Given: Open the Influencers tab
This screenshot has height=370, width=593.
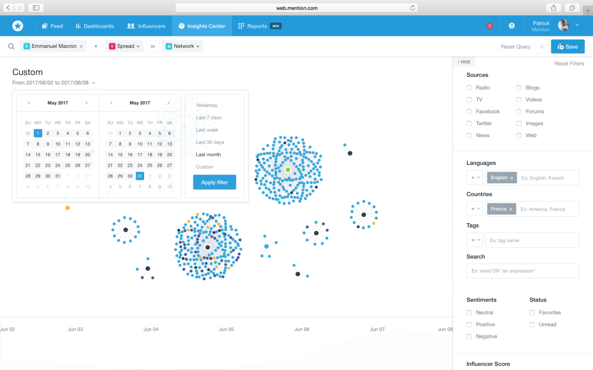Looking at the screenshot, I should 147,26.
